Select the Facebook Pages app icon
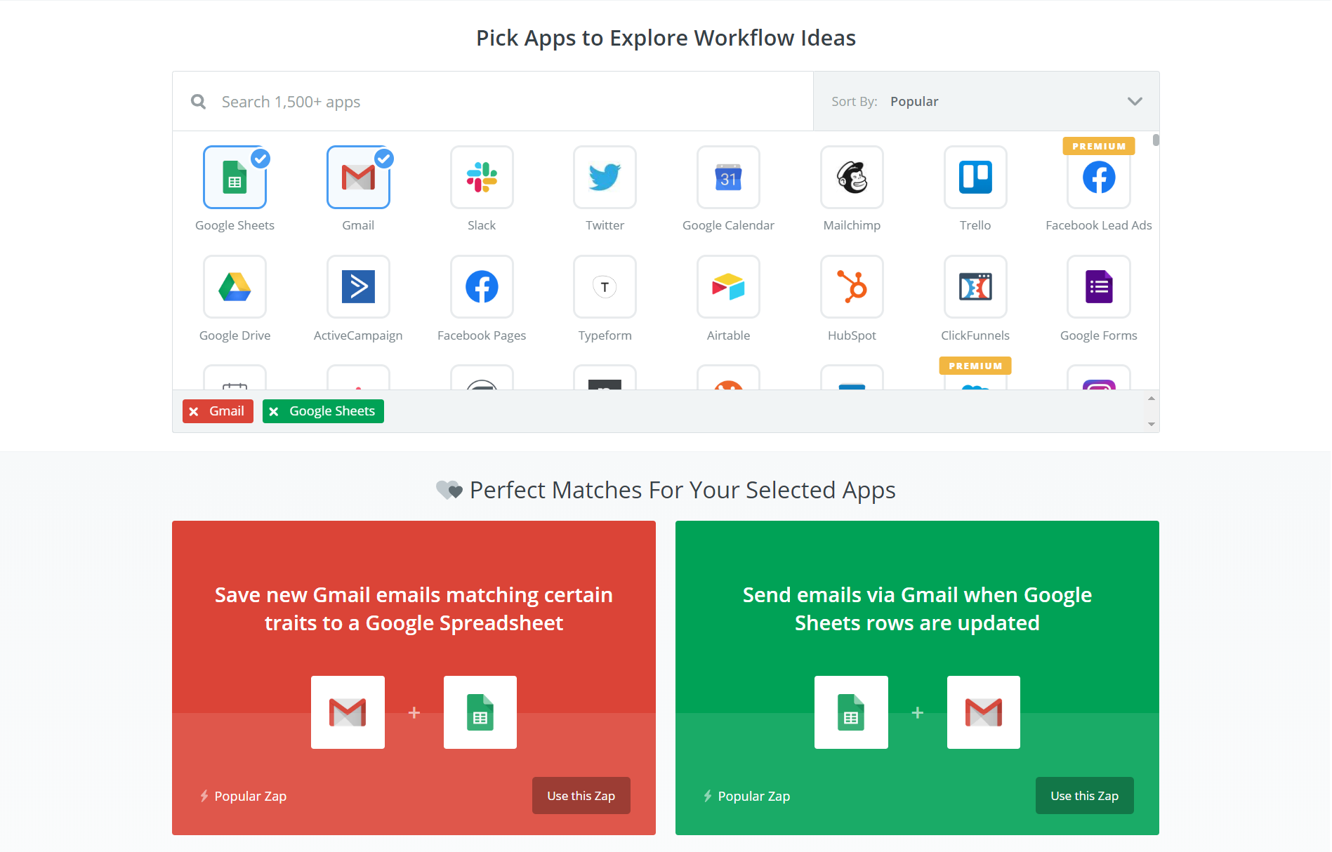 [482, 286]
